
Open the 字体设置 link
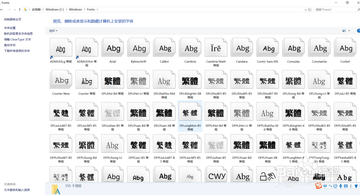(x=10, y=28)
